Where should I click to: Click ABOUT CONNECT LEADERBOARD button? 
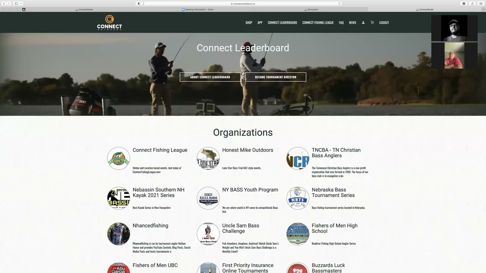pos(210,77)
